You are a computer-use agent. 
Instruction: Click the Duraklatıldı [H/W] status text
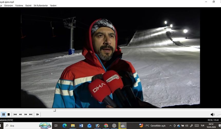coord(6,120)
